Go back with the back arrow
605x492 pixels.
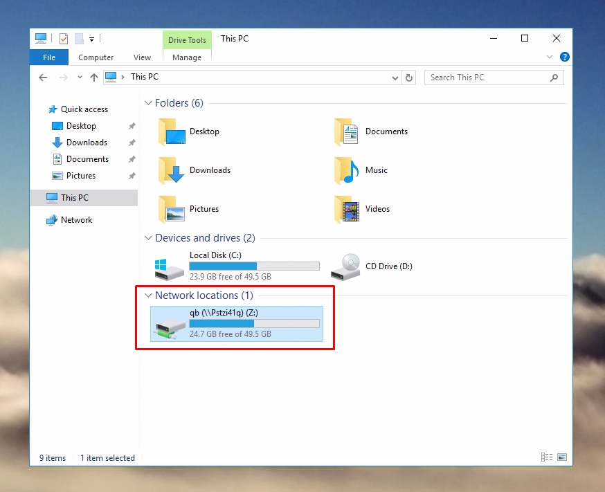pyautogui.click(x=43, y=78)
